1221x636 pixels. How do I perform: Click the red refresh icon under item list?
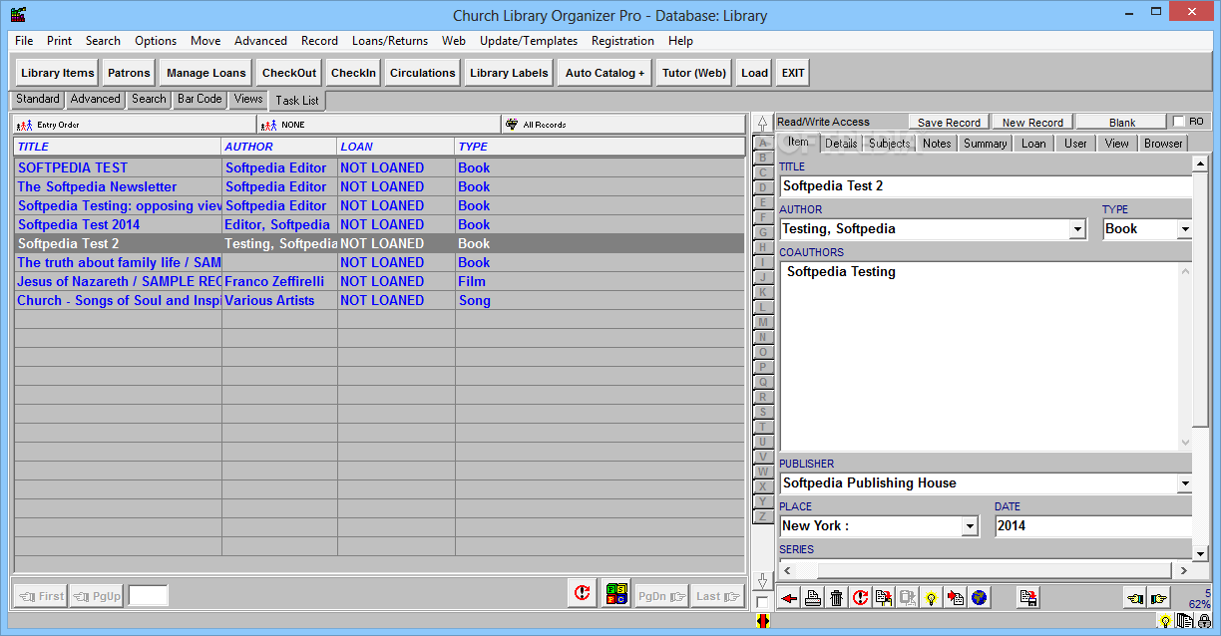[x=583, y=594]
